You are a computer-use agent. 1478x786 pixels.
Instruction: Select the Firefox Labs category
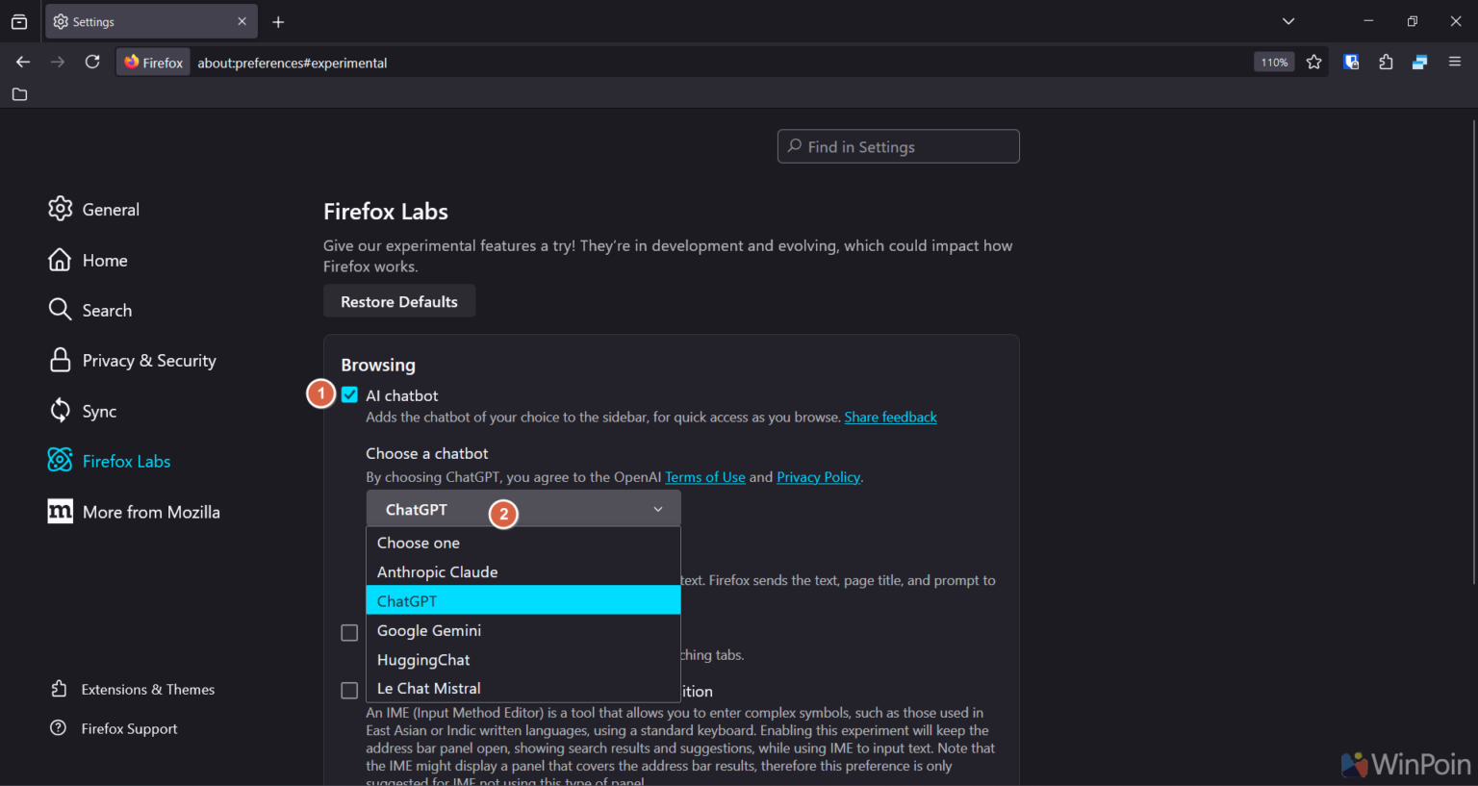[x=109, y=461]
